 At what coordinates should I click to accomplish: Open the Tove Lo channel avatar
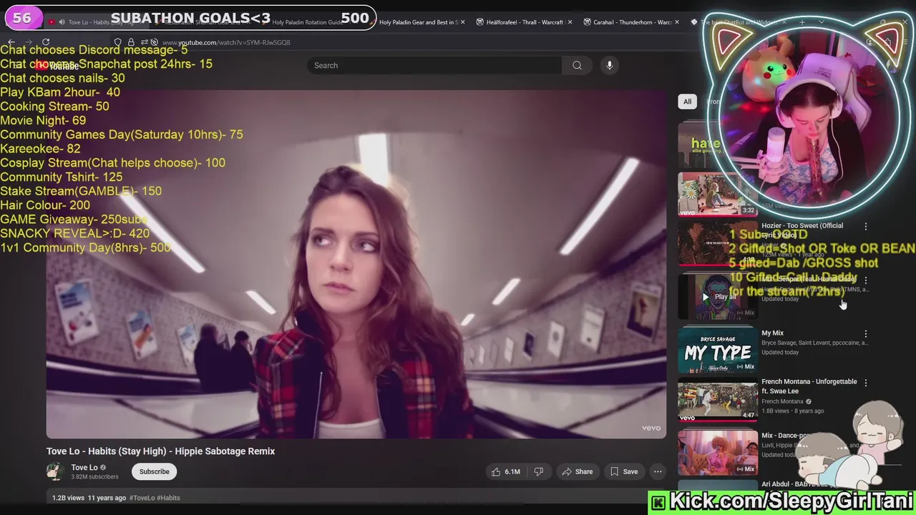(x=55, y=471)
